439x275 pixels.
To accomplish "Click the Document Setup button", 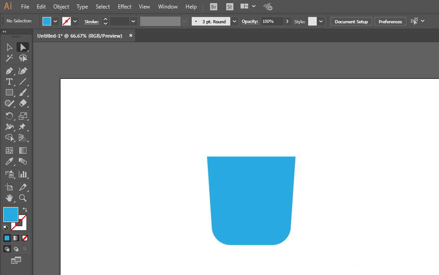I will [x=351, y=21].
